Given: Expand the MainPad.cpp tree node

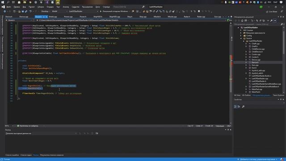Looking at the screenshot, I should (246, 89).
